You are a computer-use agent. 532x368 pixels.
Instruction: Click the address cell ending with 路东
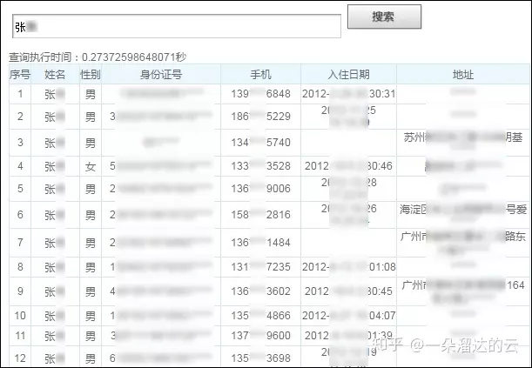(463, 243)
